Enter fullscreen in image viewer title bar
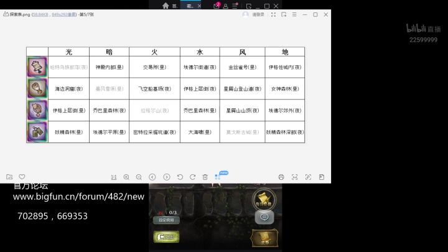The height and width of the screenshot is (252, 448). tap(273, 14)
